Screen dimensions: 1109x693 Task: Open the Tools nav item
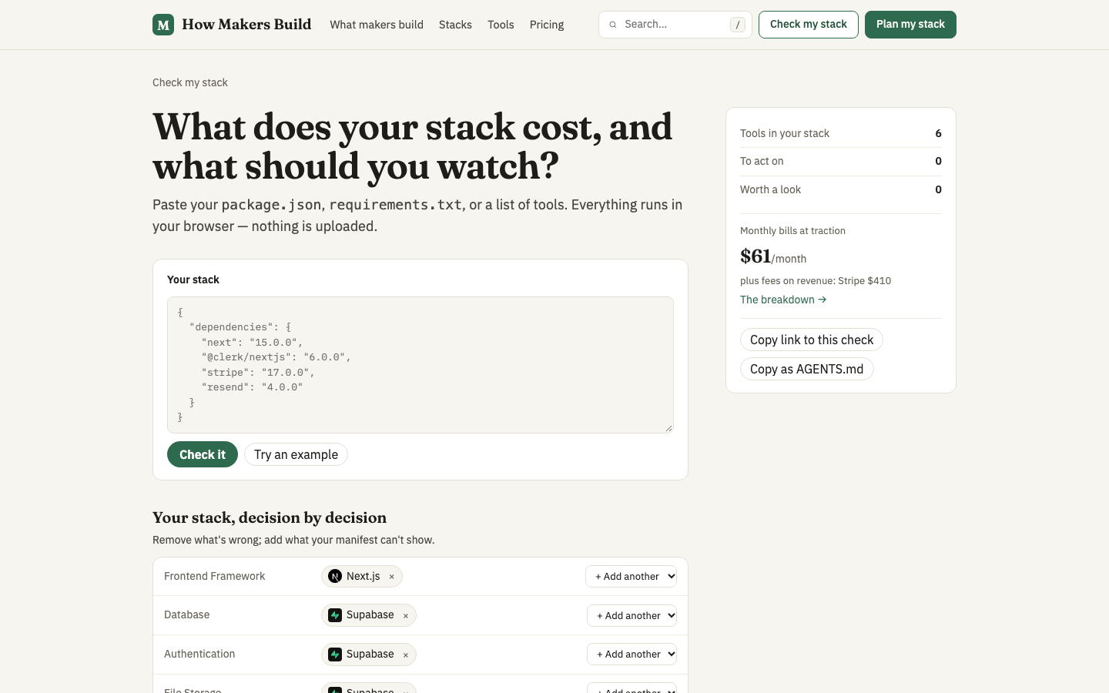click(x=501, y=25)
